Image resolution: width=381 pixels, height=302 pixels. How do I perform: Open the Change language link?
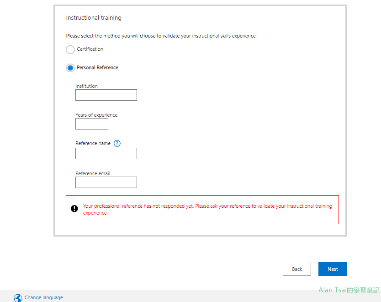pyautogui.click(x=44, y=297)
